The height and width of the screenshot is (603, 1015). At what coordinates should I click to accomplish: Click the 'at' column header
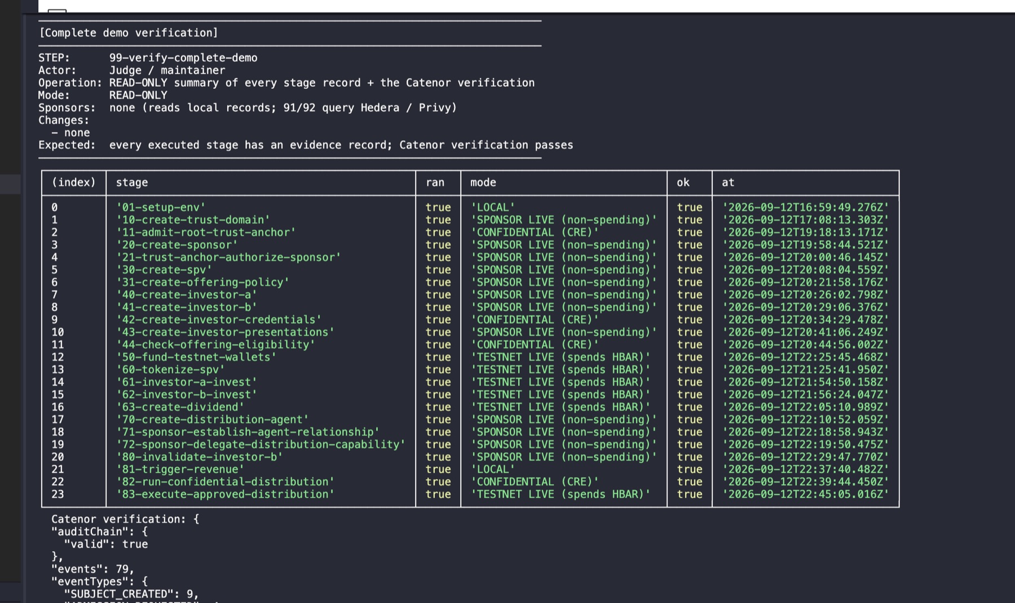tap(728, 182)
